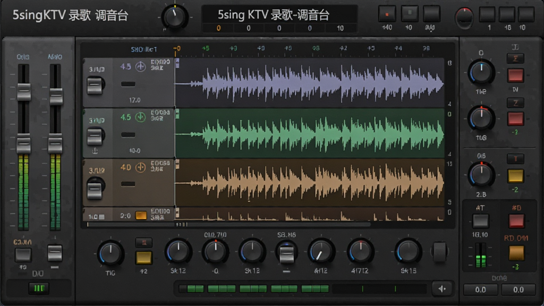Click the right 0.0 value field at bottom right
This screenshot has width=544, height=306.
518,290
